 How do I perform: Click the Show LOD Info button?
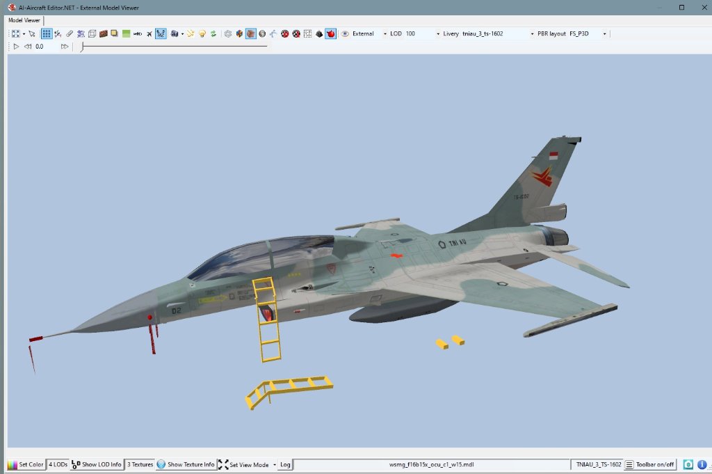point(97,464)
